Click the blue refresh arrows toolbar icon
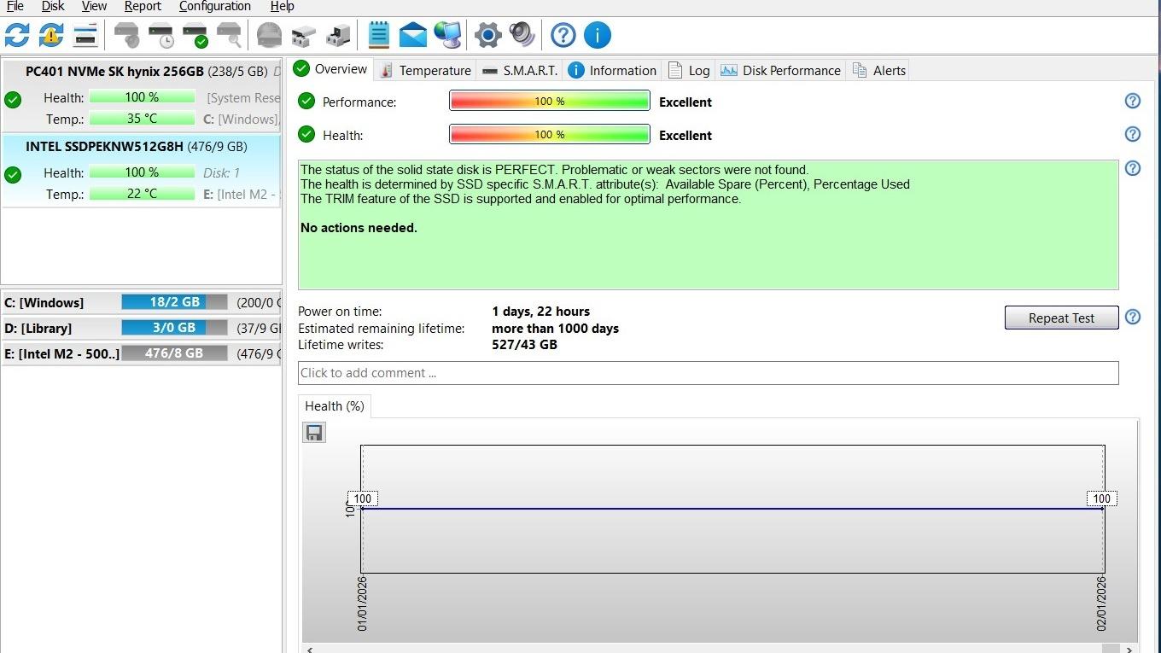This screenshot has height=653, width=1161. (x=17, y=35)
